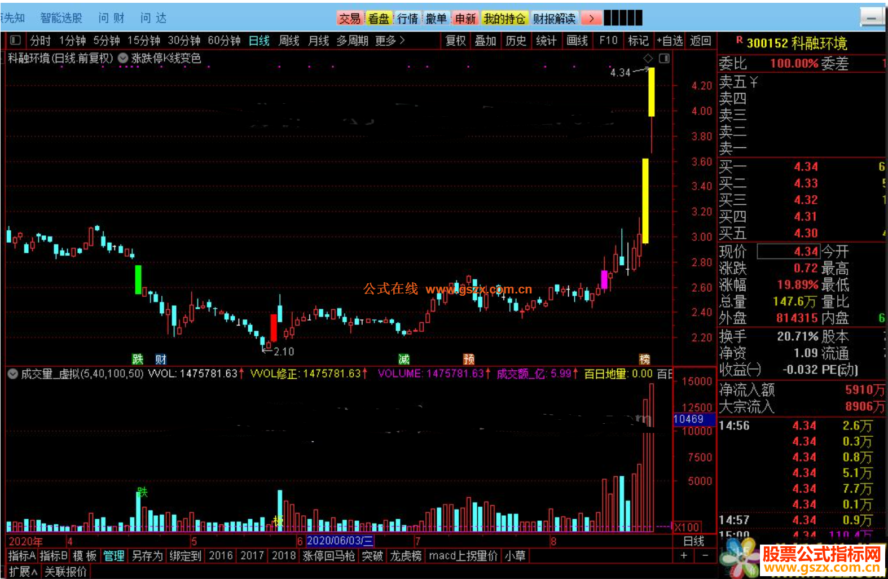Click the 绑定到 button

tap(186, 556)
